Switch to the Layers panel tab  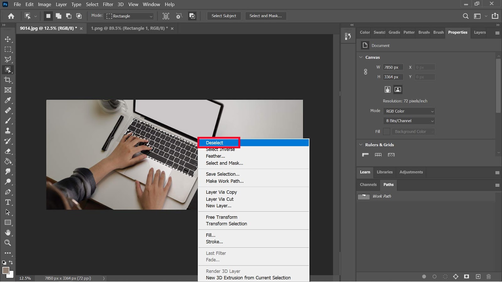click(x=480, y=32)
